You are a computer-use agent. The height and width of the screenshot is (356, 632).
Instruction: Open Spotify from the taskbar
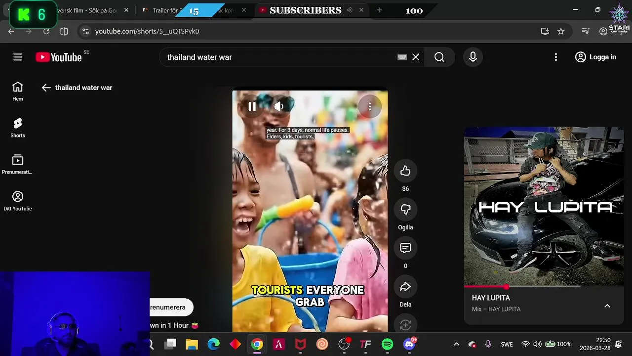tap(387, 344)
